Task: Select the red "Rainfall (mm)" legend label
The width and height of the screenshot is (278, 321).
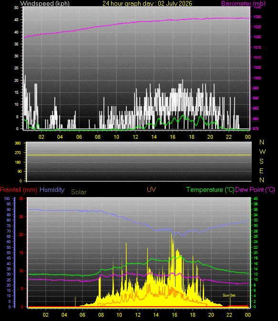Action: [19, 189]
